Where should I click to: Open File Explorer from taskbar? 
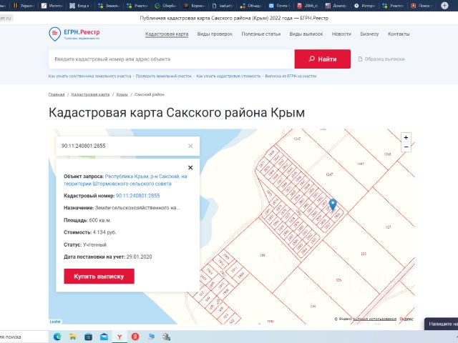coord(73,337)
